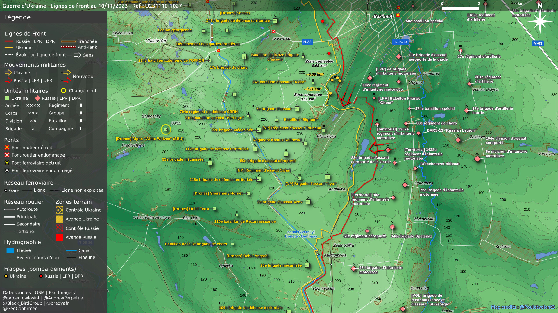
Task: Click the Avance Ukraine yellow legend swatch
Action: click(x=59, y=219)
